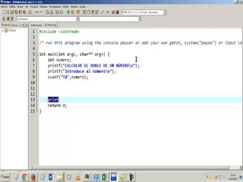This screenshot has height=182, width=243.
Task: Click the New file toolbar icon
Action: click(x=4, y=12)
